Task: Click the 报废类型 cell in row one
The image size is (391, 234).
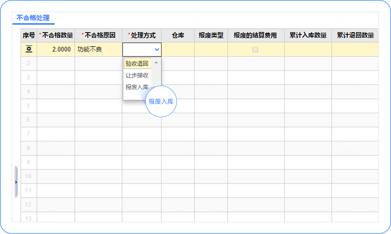Action: [211, 50]
